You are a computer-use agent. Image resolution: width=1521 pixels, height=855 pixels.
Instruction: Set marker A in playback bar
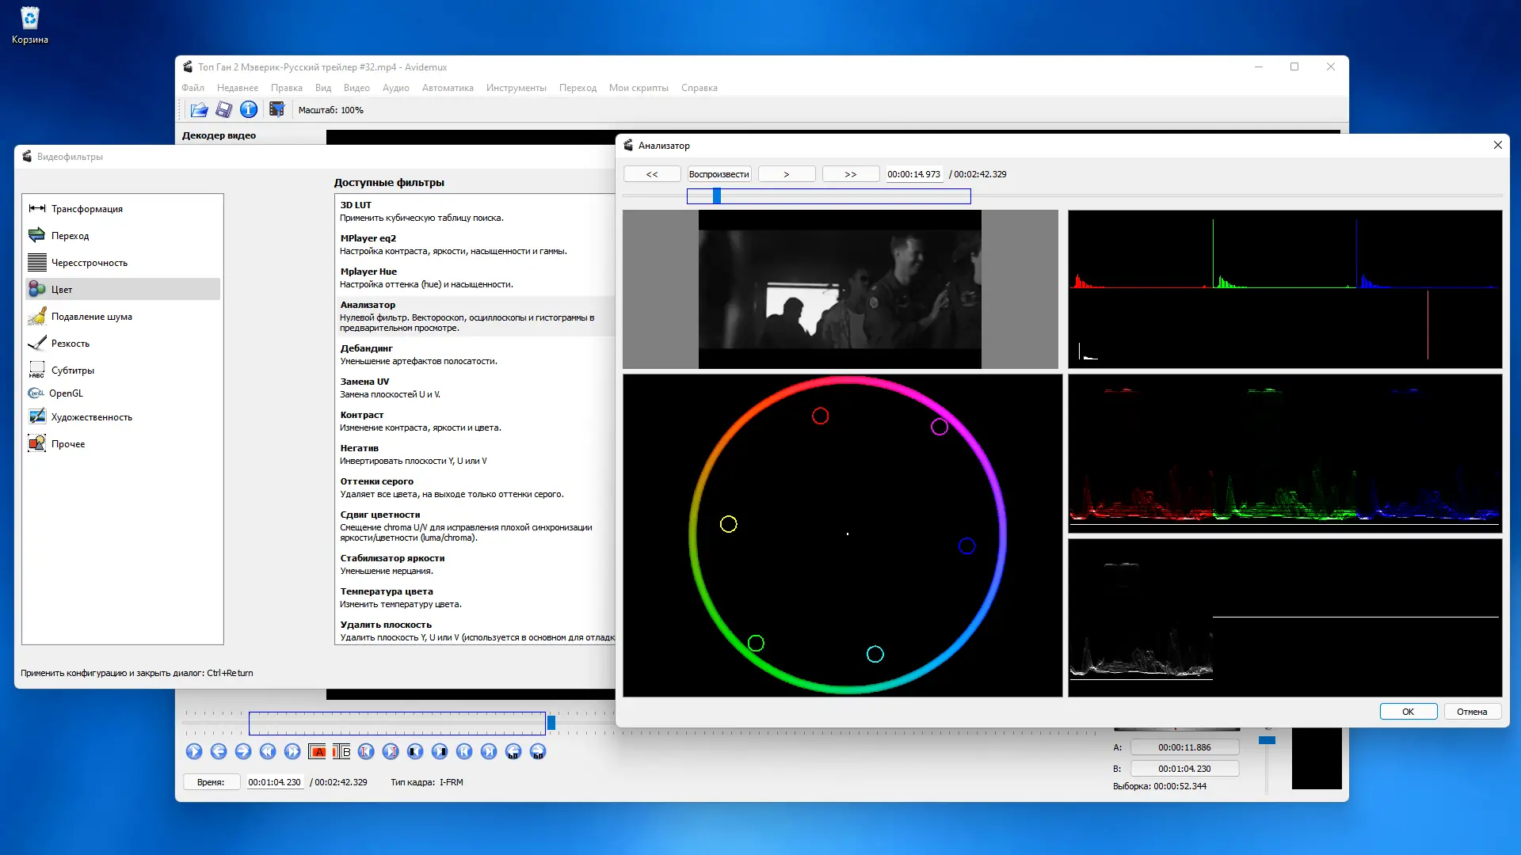[x=318, y=752]
